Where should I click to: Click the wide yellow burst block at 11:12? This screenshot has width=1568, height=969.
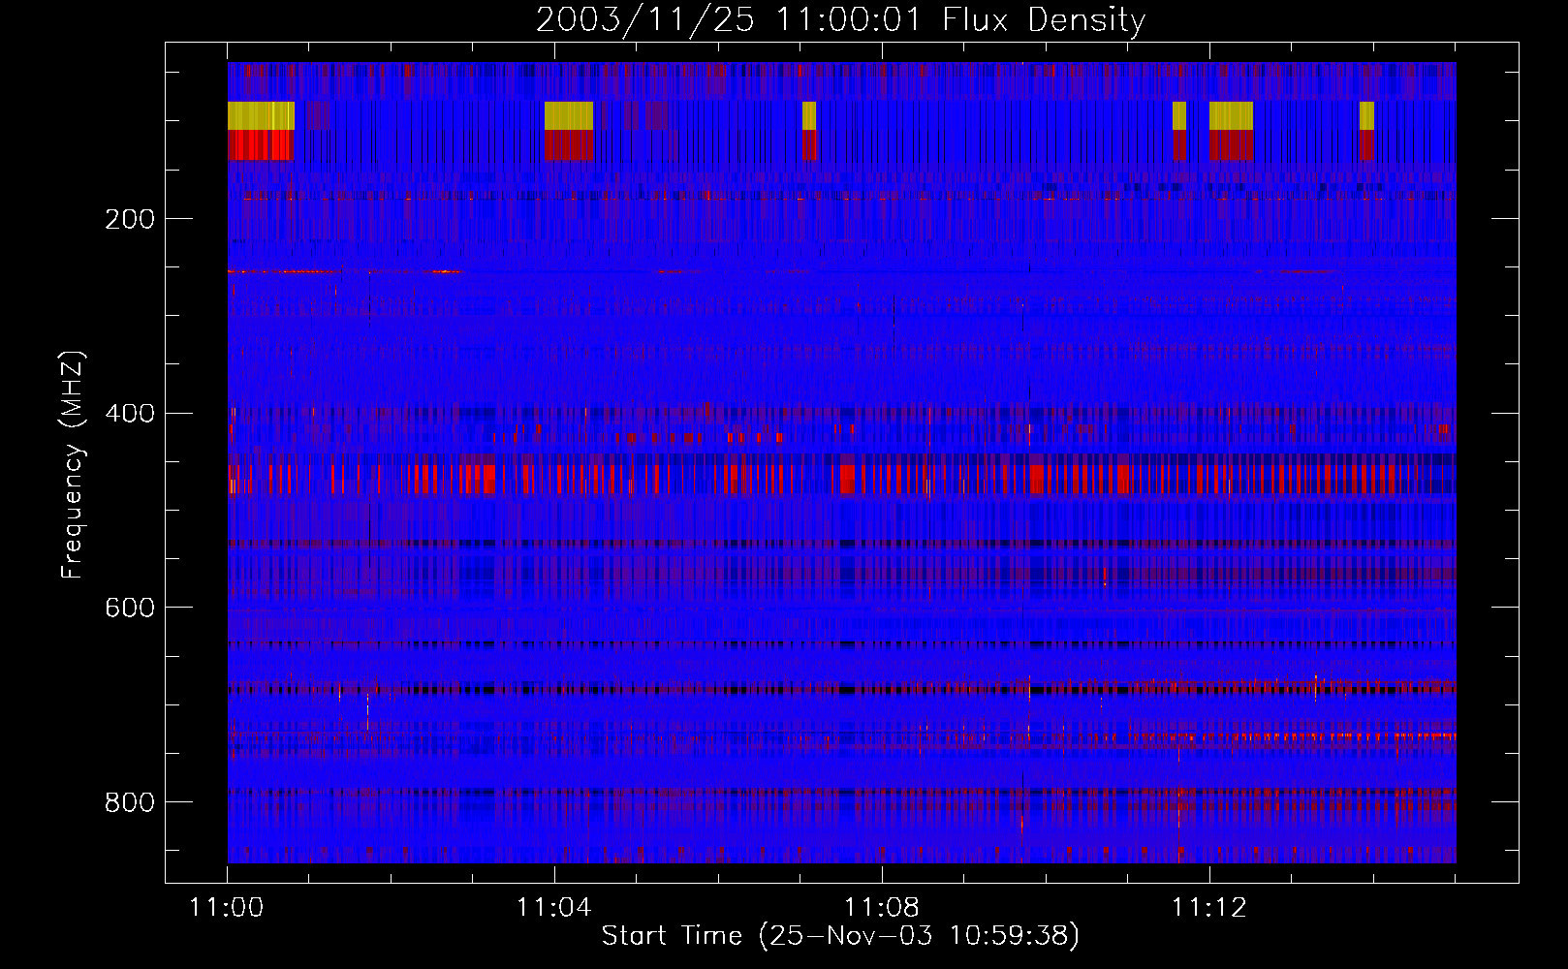pyautogui.click(x=1231, y=115)
